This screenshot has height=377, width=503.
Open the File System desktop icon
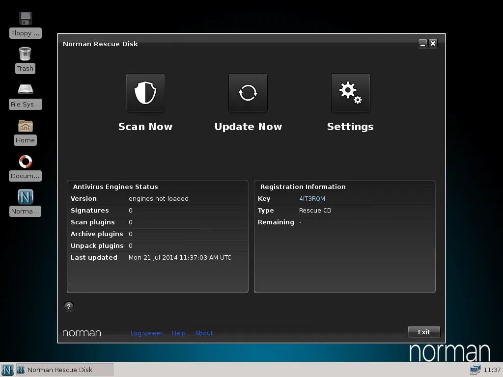26,89
